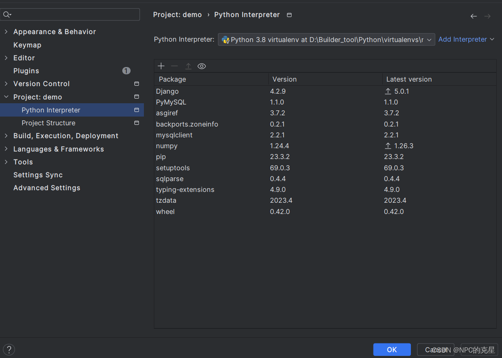Select the sqlparse package row
The image size is (502, 358).
click(x=325, y=179)
